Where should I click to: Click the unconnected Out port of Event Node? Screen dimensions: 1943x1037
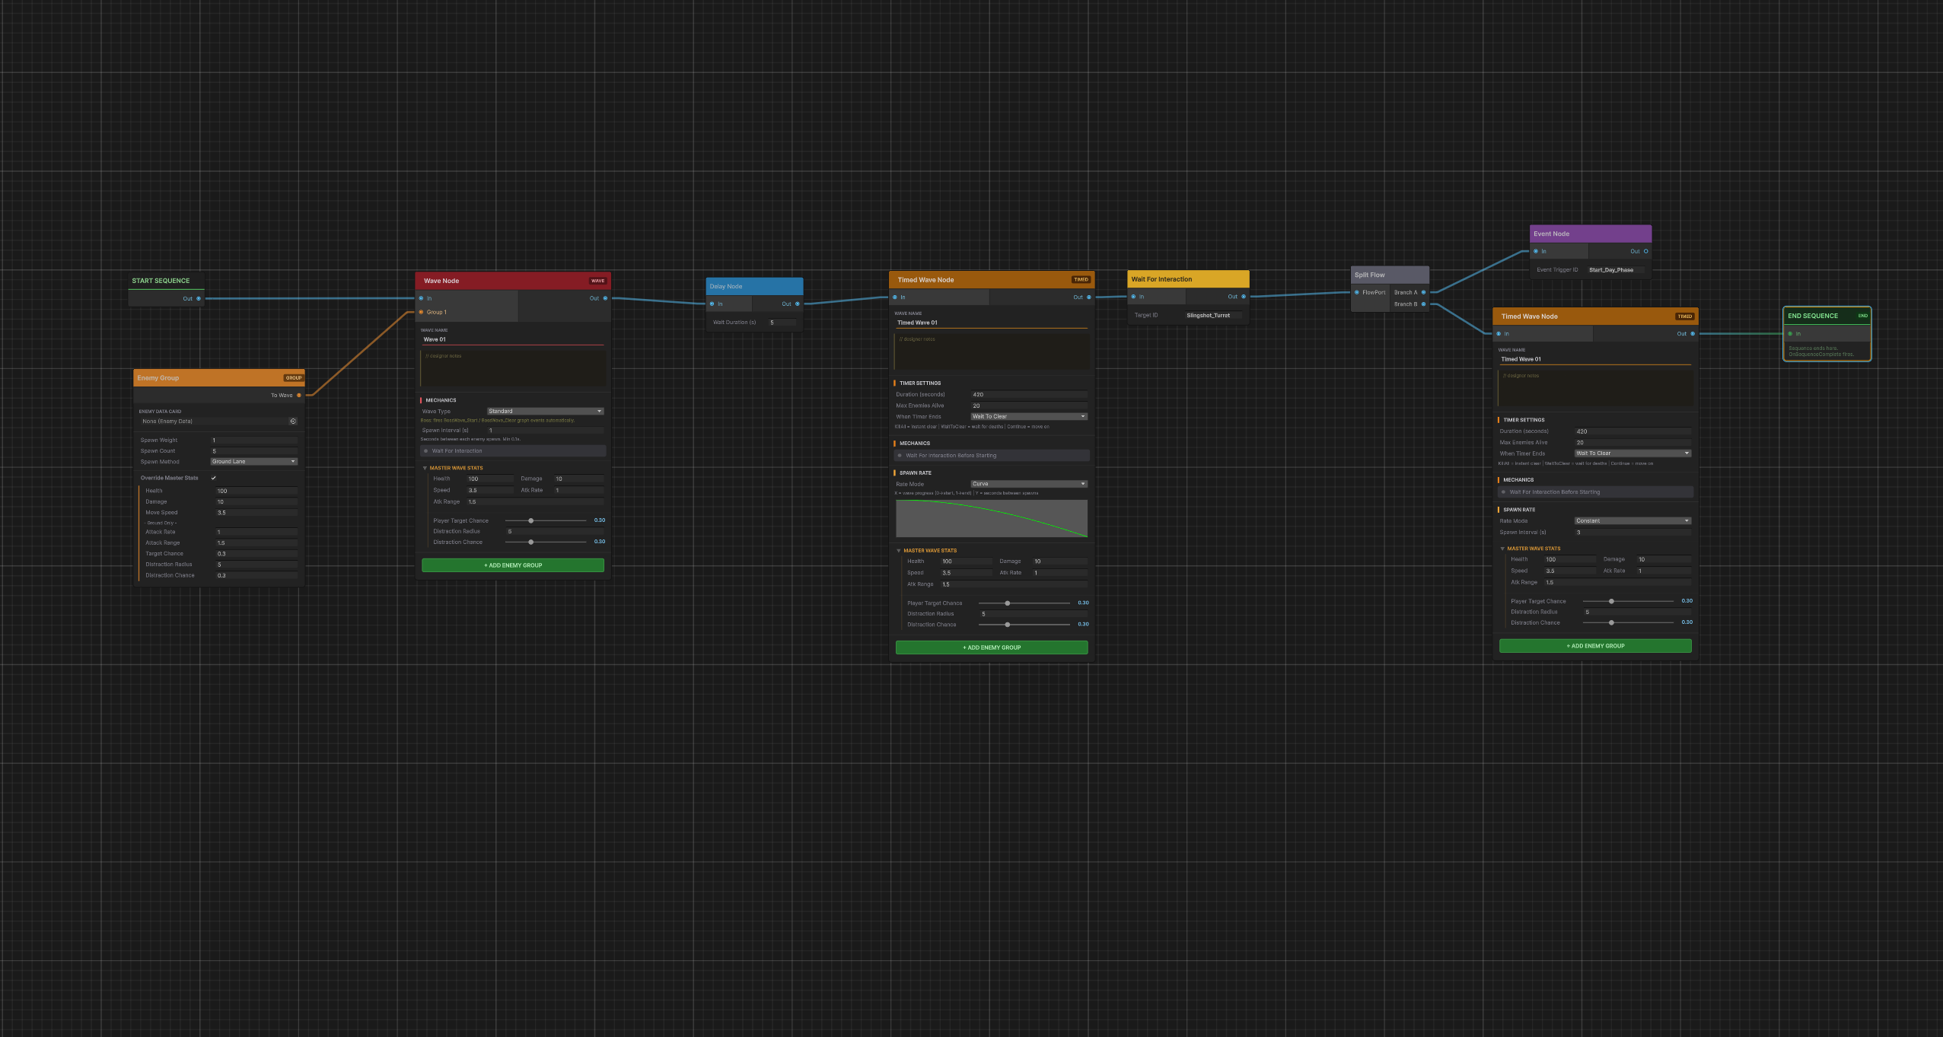click(x=1646, y=251)
